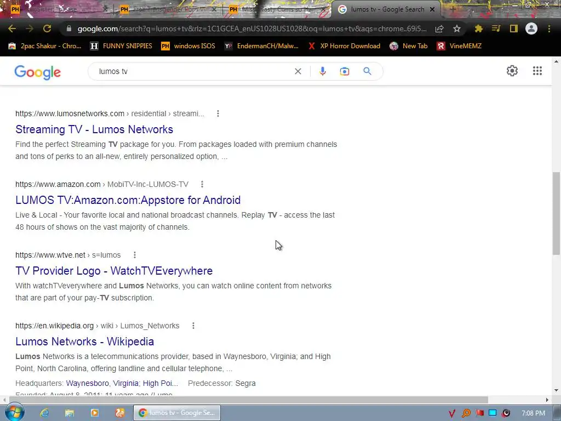Image resolution: width=561 pixels, height=421 pixels.
Task: Open Streaming TV - Lumos Networks result
Action: (94, 129)
